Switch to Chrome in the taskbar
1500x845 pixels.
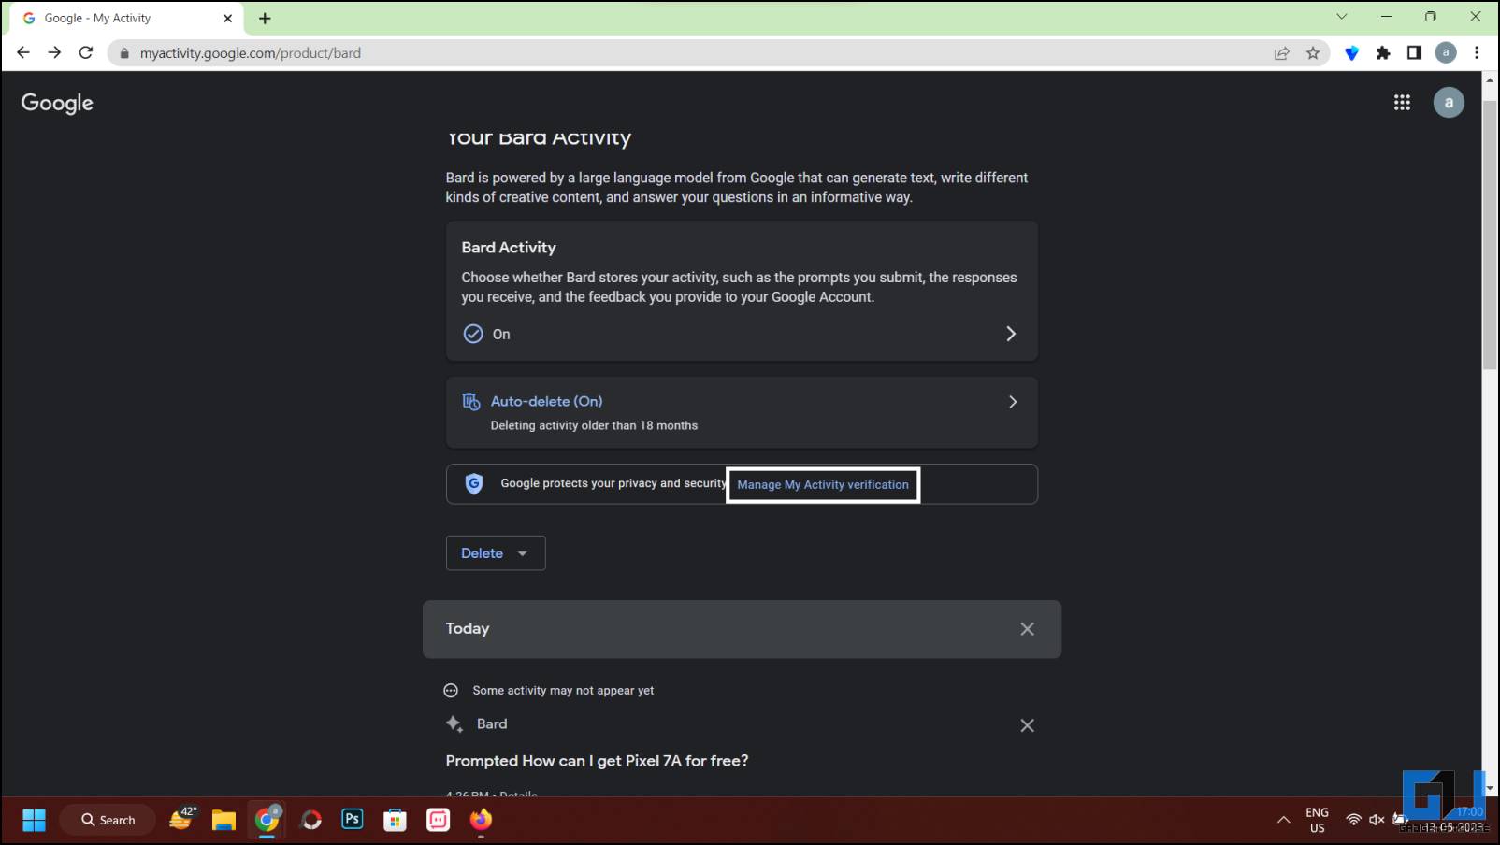click(x=267, y=819)
